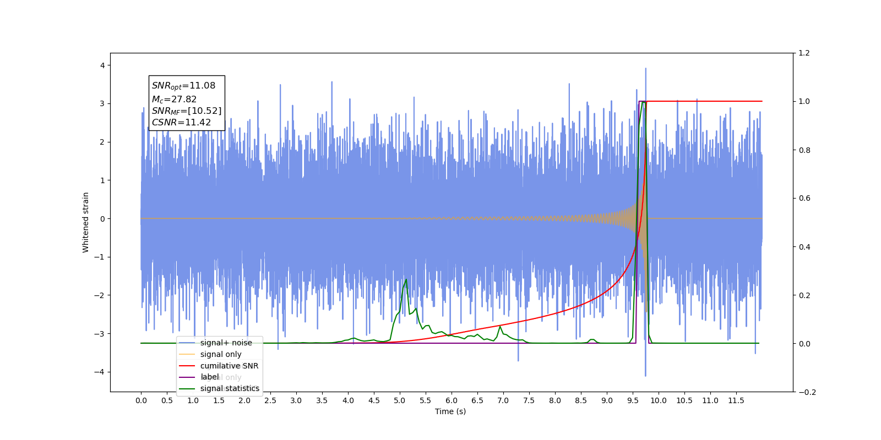This screenshot has width=881, height=440.
Task: Click the green signal statistics peak near 5.0 s
Action: [x=406, y=280]
